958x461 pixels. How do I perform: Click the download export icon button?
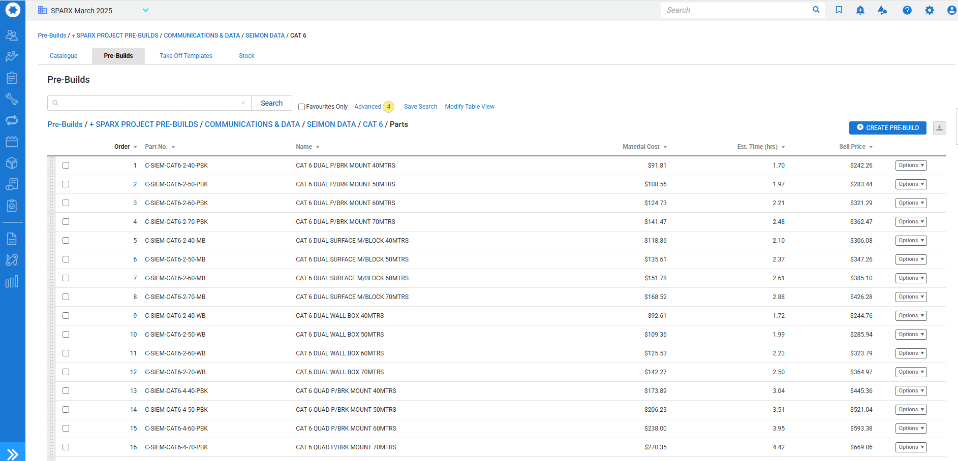(x=940, y=128)
